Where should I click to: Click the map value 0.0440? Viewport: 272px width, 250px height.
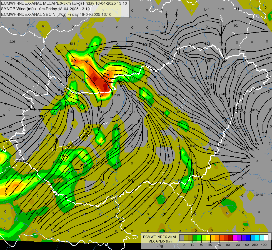pos(258,195)
